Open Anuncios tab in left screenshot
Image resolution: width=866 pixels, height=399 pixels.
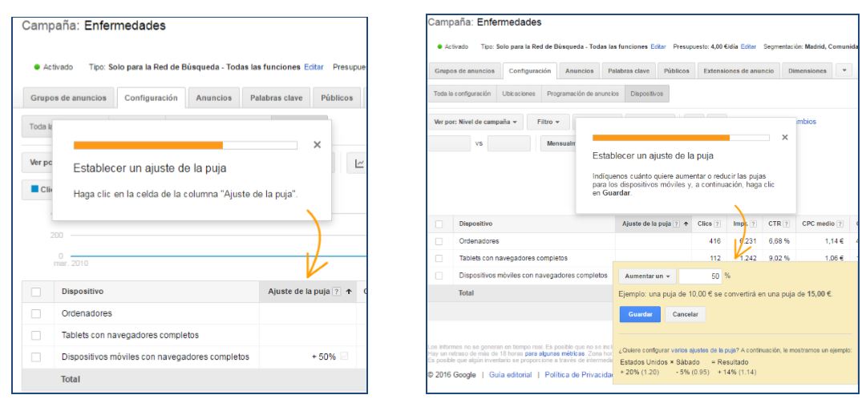pyautogui.click(x=214, y=98)
